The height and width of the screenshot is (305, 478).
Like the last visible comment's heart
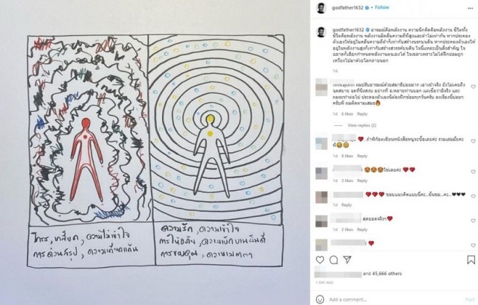(x=473, y=245)
